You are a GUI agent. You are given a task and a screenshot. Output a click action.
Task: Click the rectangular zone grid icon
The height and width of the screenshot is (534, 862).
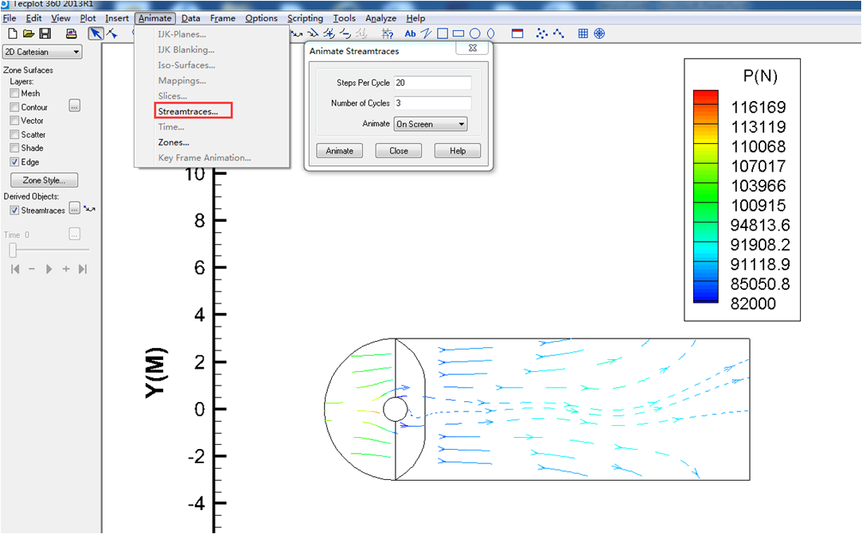(x=583, y=33)
